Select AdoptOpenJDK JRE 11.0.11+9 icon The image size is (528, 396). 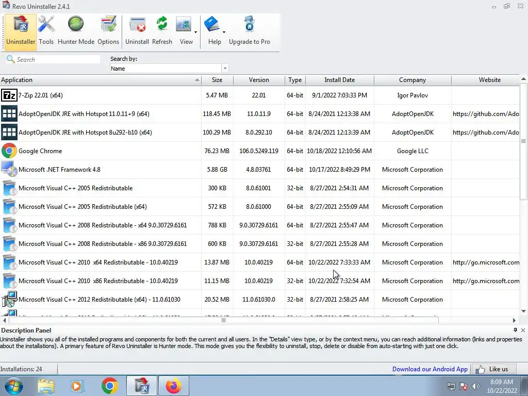[x=9, y=114]
